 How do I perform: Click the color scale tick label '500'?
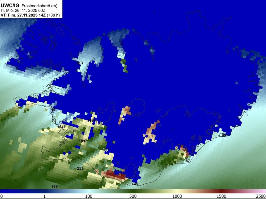[x=133, y=196]
